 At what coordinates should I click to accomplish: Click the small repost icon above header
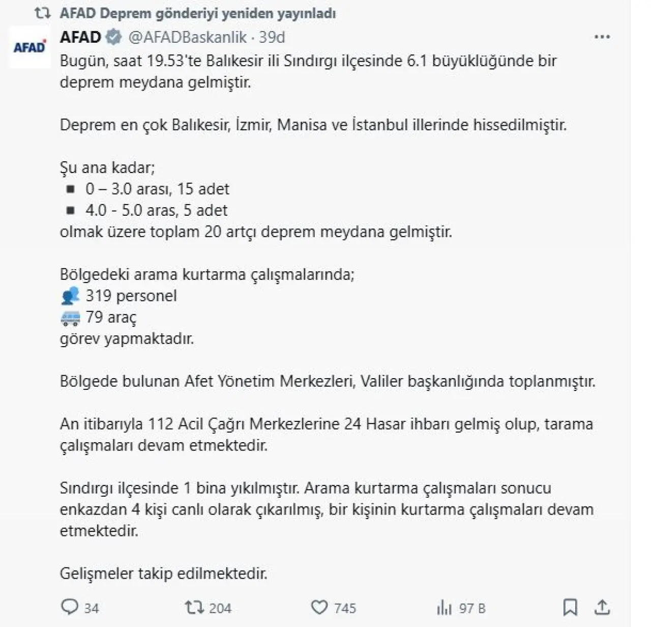[x=42, y=13]
